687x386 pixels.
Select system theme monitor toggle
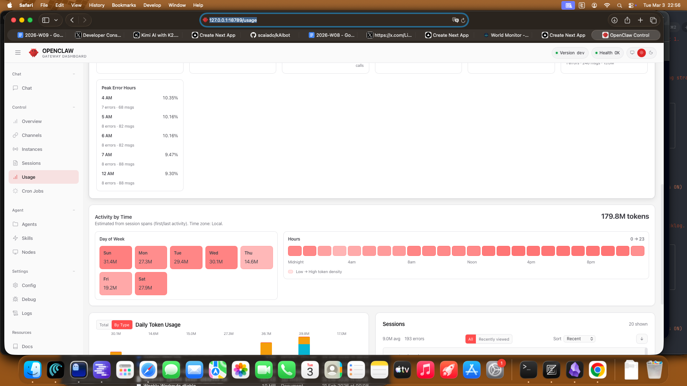point(632,53)
